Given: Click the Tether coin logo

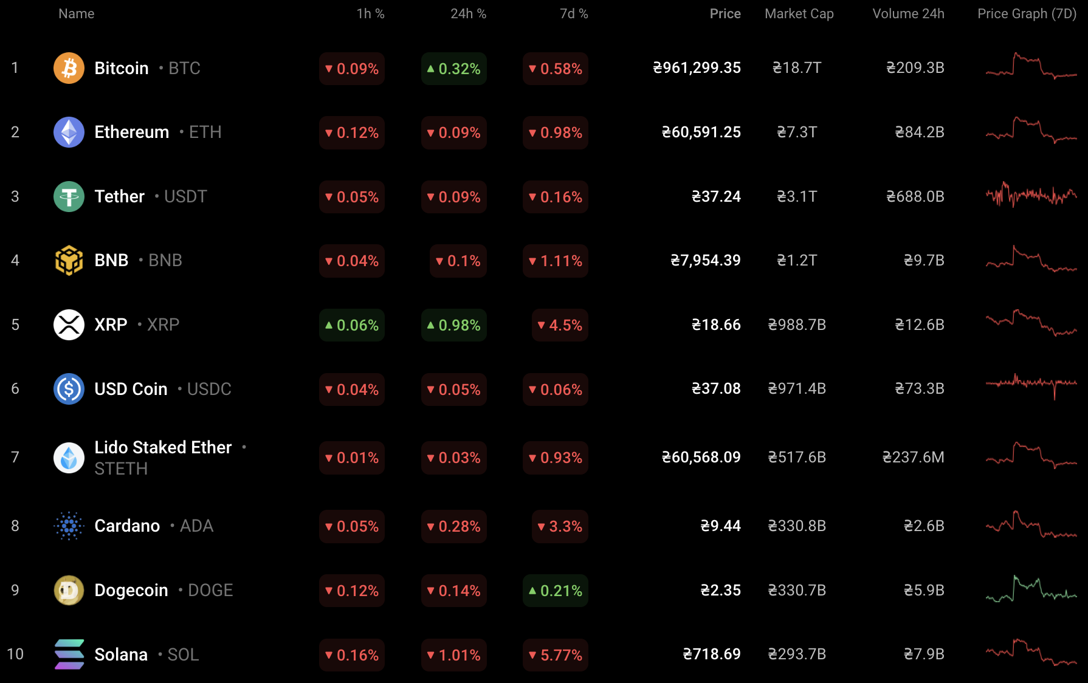Looking at the screenshot, I should click(69, 196).
